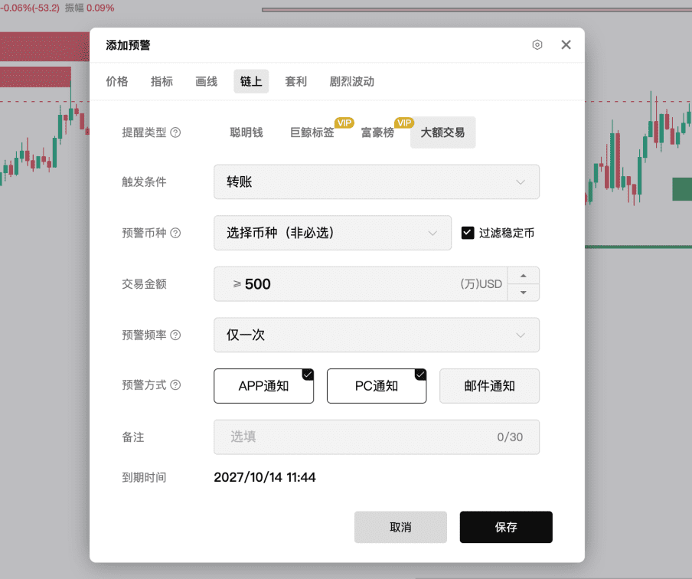Open the 剧烈波动 tab
The height and width of the screenshot is (579, 692).
click(351, 81)
